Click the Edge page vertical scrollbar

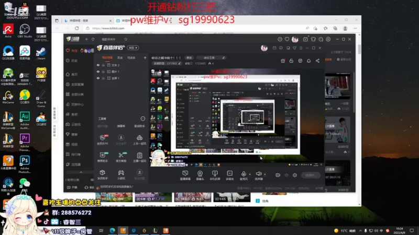[x=359, y=50]
